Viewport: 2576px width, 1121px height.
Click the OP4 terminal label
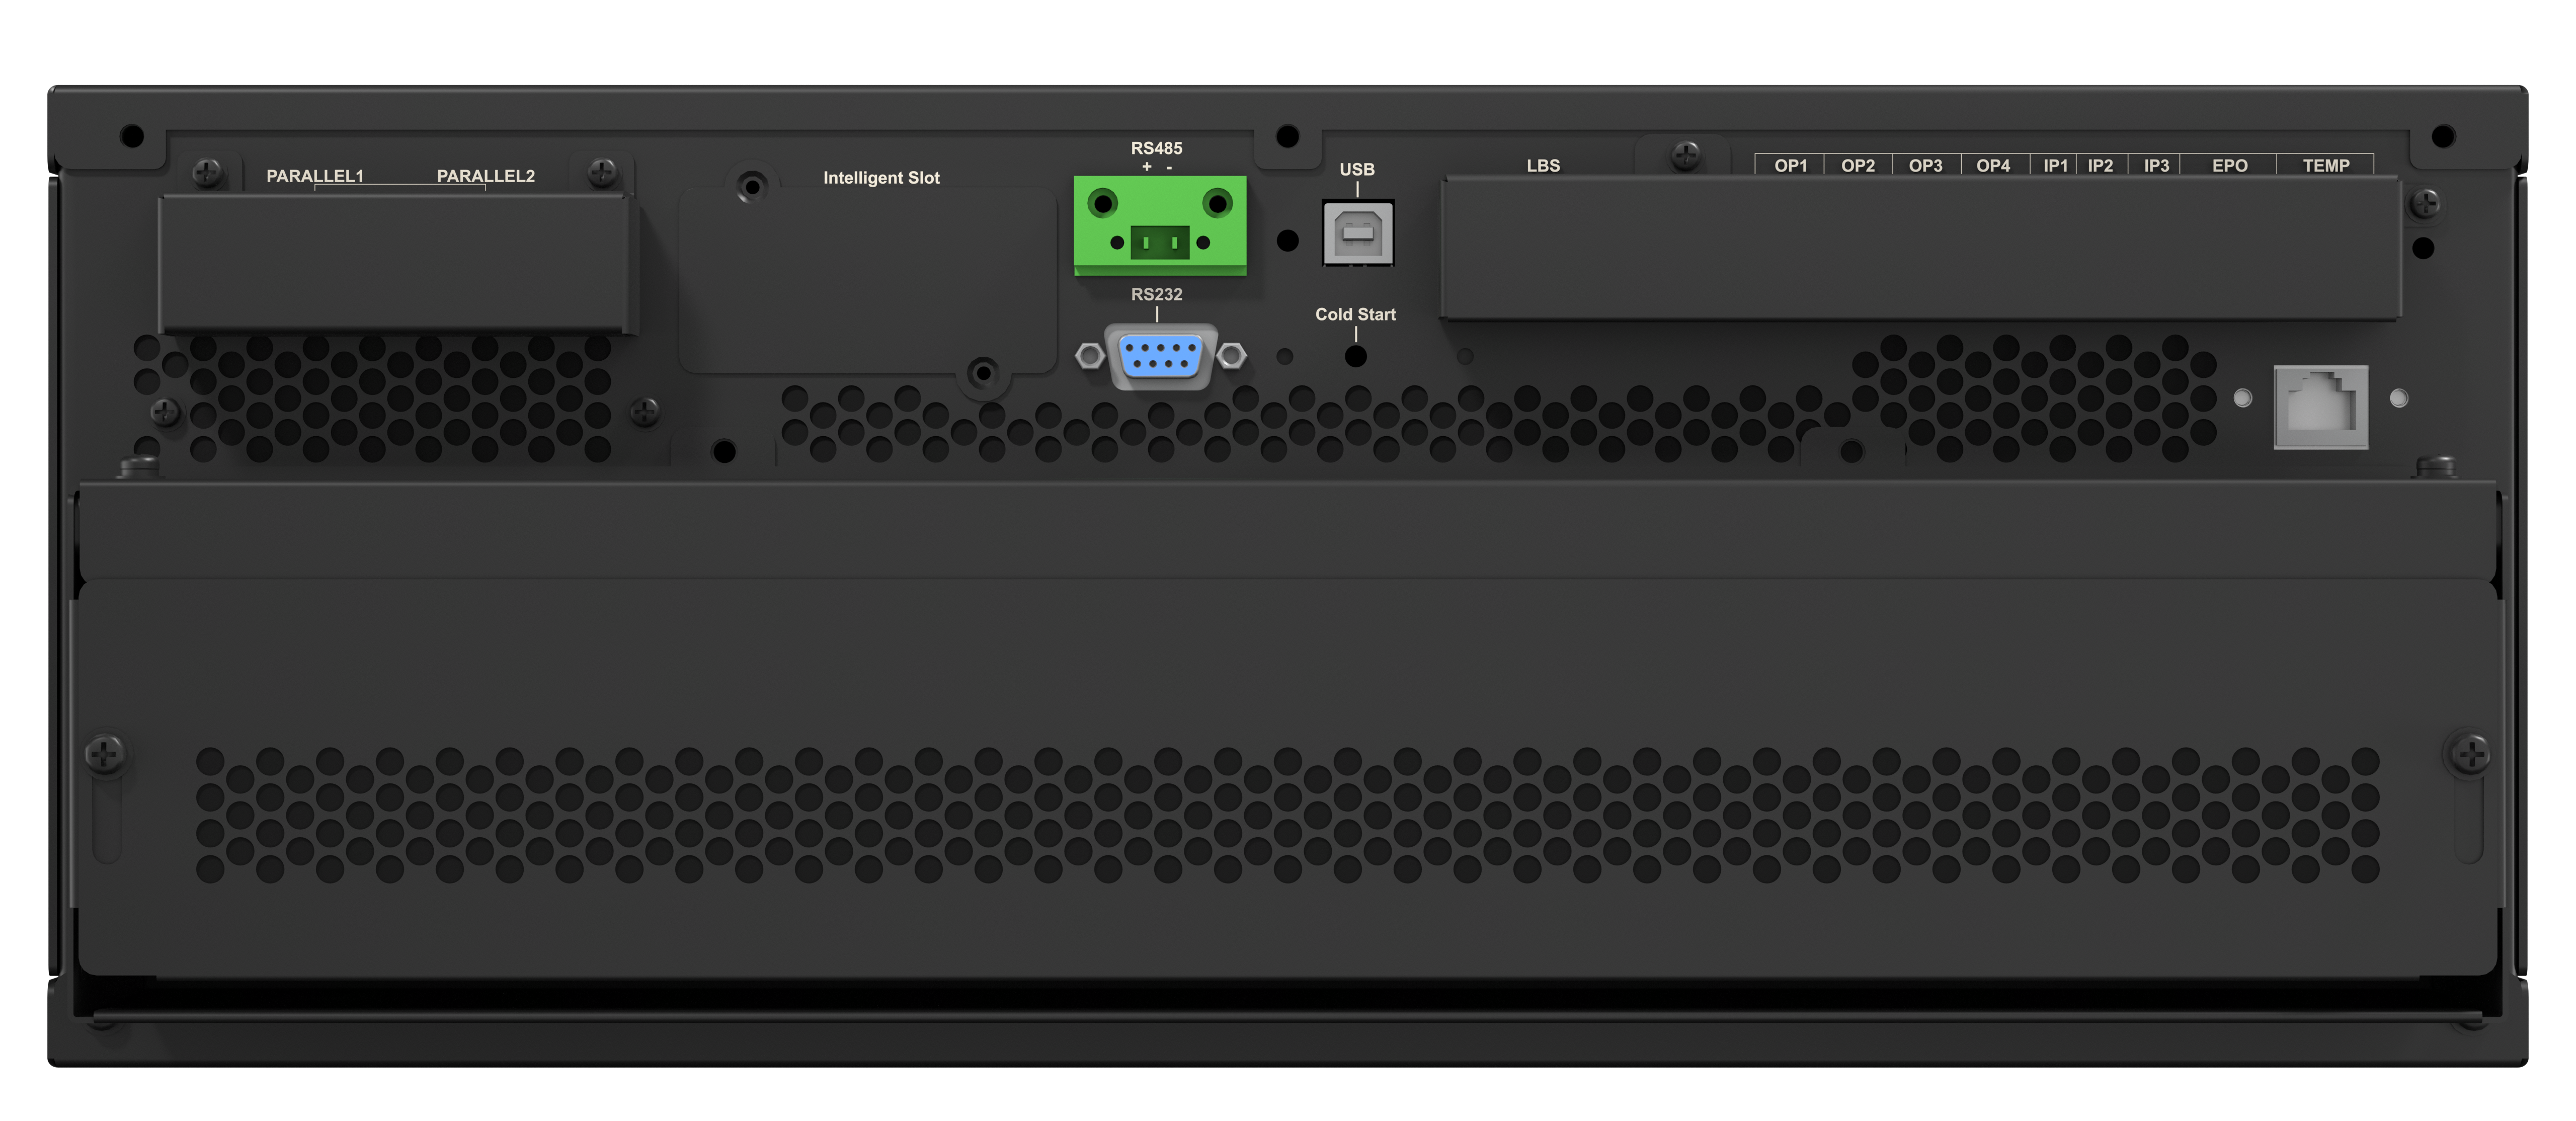pos(1992,166)
